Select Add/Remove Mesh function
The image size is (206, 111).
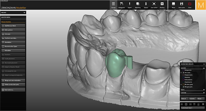coord(13,26)
